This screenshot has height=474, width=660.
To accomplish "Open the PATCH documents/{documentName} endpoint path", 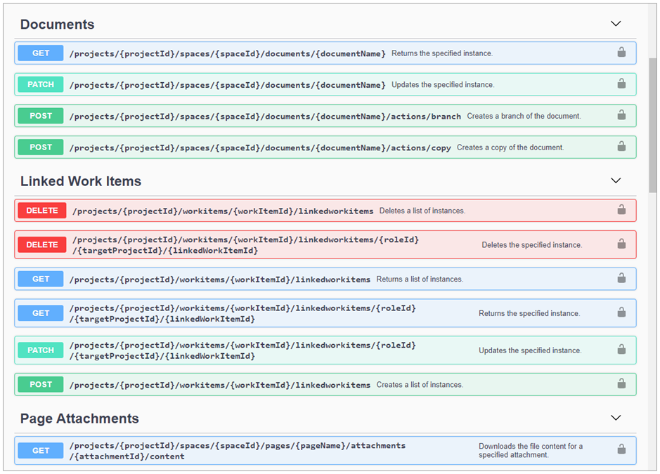I will (x=227, y=85).
